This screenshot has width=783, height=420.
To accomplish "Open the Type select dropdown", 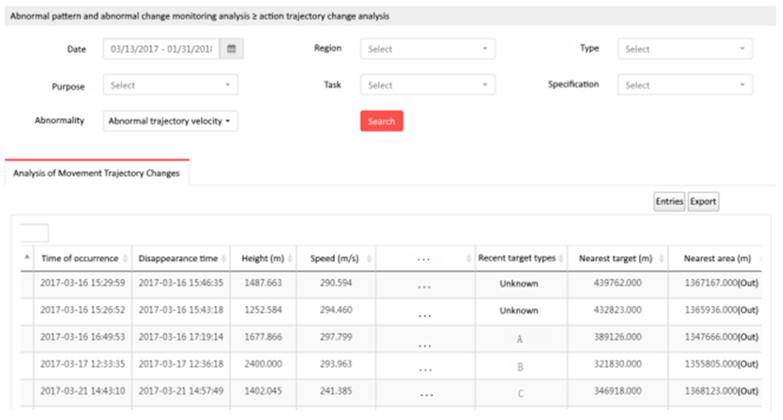I will [685, 49].
